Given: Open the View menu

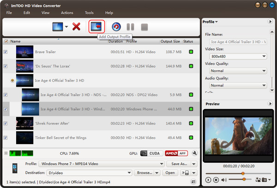Looking at the screenshot, I should 45,13.
